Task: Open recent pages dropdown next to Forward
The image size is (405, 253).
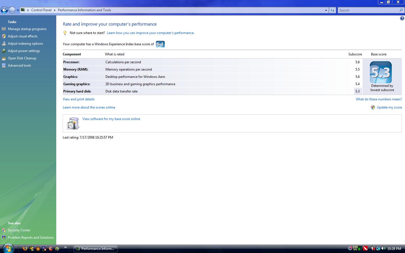Action: click(18, 10)
